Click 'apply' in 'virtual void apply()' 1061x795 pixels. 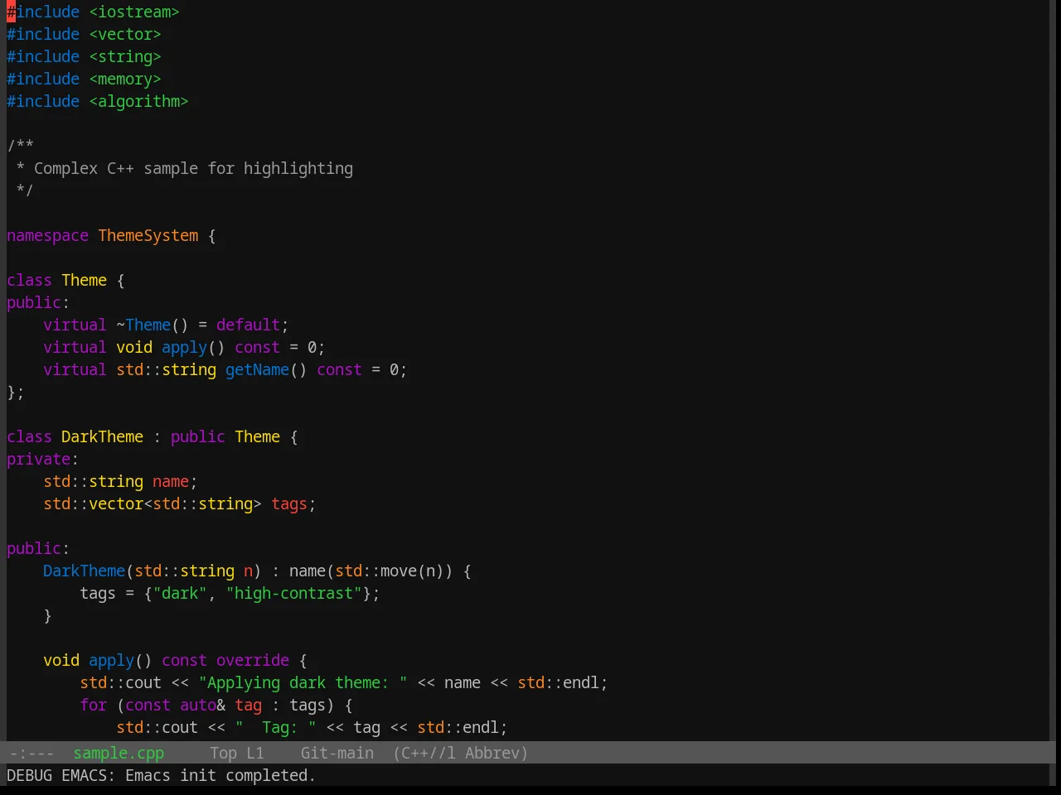coord(184,347)
